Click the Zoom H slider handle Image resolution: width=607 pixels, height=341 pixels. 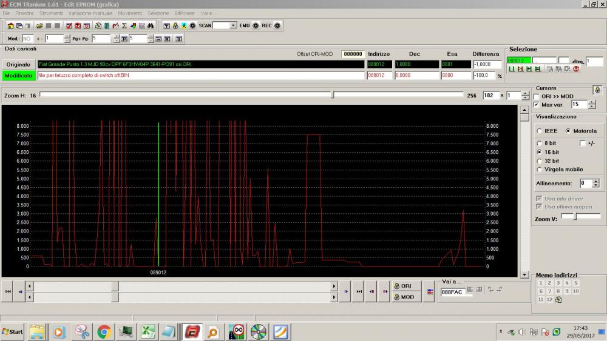tap(333, 94)
